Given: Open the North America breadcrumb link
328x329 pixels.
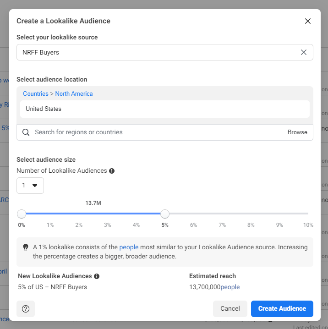Looking at the screenshot, I should (x=74, y=93).
